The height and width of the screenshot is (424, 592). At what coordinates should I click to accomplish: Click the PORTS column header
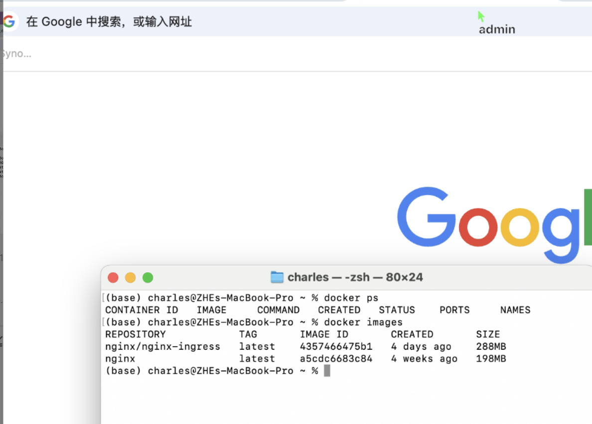(x=454, y=310)
